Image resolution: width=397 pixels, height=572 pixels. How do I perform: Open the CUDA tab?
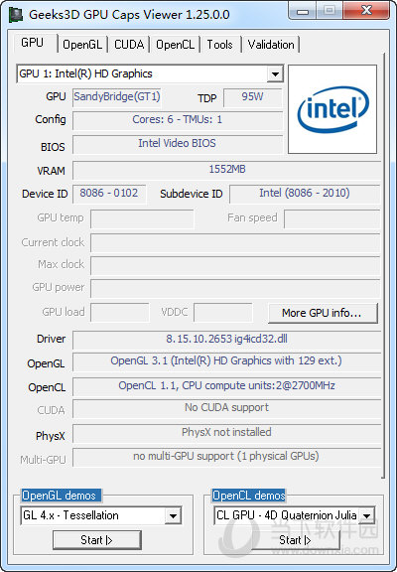pyautogui.click(x=129, y=45)
